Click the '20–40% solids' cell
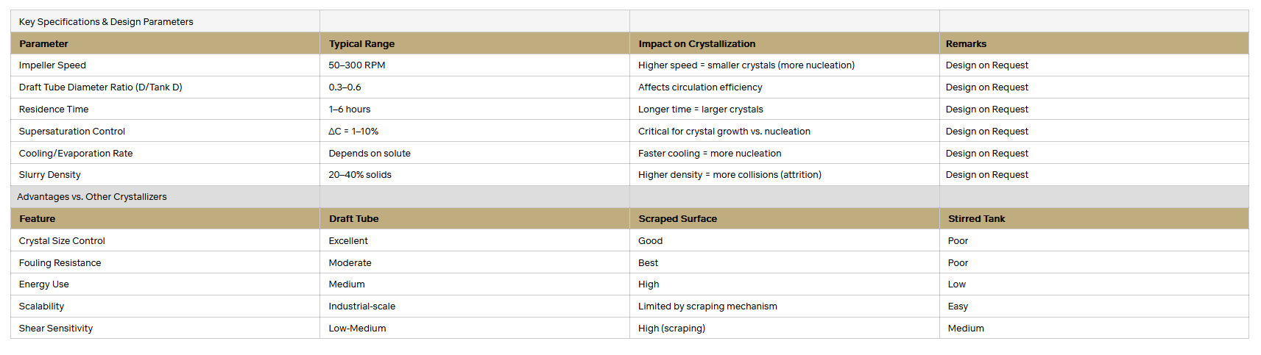The image size is (1261, 355). [360, 175]
